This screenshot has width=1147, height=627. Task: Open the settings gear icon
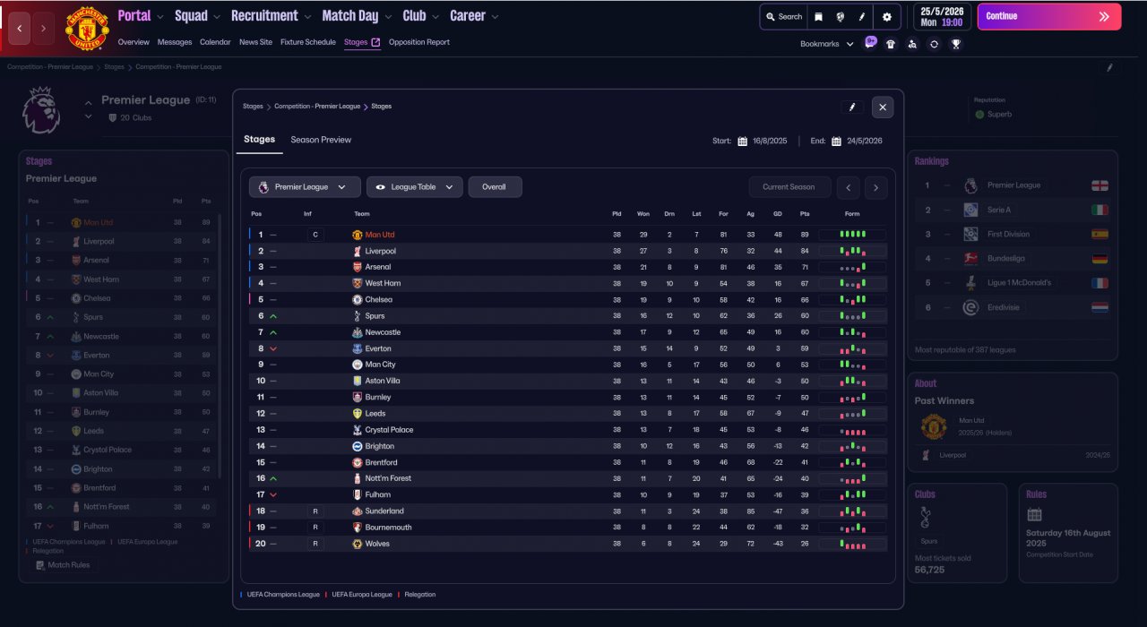click(x=887, y=16)
